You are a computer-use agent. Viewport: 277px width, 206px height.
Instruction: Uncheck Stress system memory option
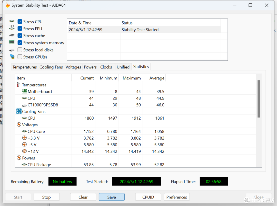pyautogui.click(x=20, y=43)
